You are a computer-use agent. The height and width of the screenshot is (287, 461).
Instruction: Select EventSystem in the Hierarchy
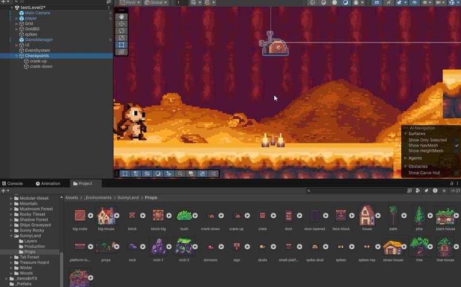(37, 50)
